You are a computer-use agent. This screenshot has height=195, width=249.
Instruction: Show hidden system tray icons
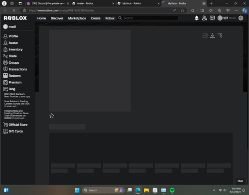click(x=214, y=190)
